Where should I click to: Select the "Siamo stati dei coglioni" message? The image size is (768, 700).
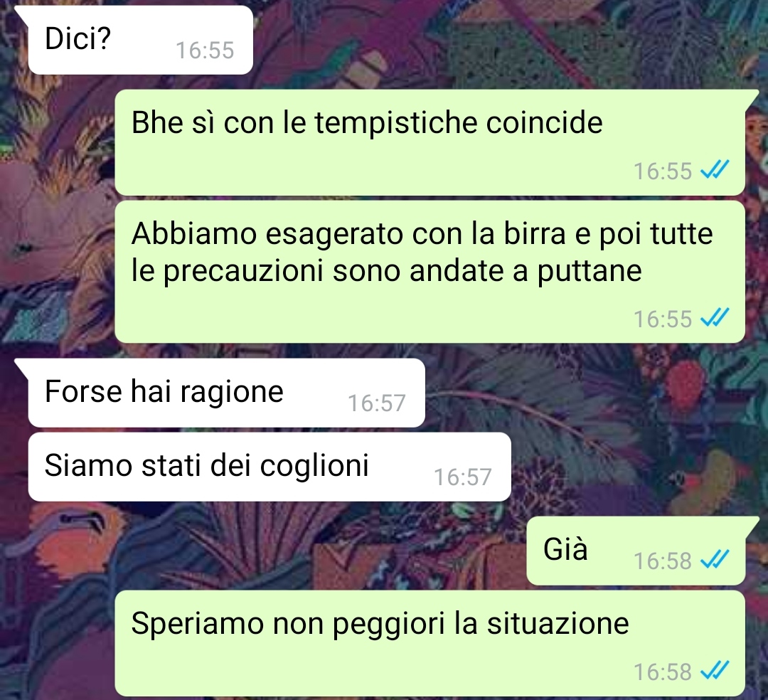click(270, 467)
